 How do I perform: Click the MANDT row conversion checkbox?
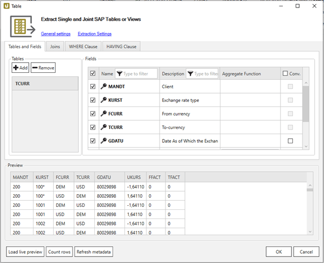290,86
